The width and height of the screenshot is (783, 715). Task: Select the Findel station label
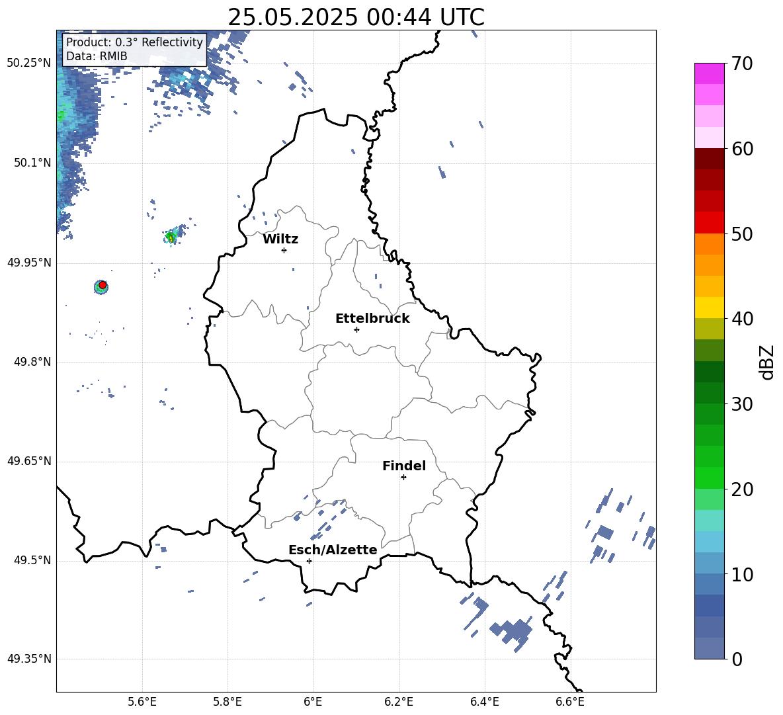tap(404, 466)
